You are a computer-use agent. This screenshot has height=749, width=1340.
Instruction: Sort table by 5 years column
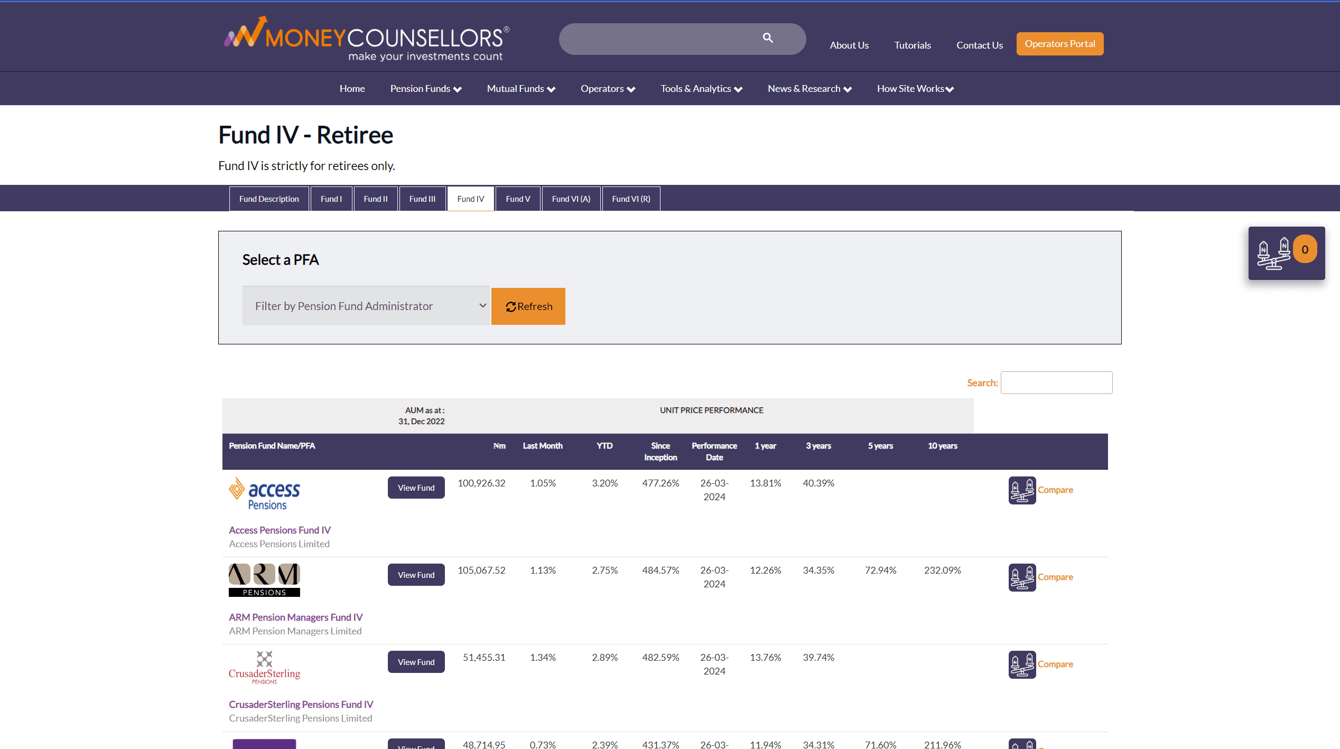880,446
